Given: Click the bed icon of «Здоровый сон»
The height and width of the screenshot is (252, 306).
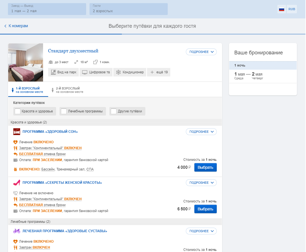Looking at the screenshot, I should [x=17, y=132].
